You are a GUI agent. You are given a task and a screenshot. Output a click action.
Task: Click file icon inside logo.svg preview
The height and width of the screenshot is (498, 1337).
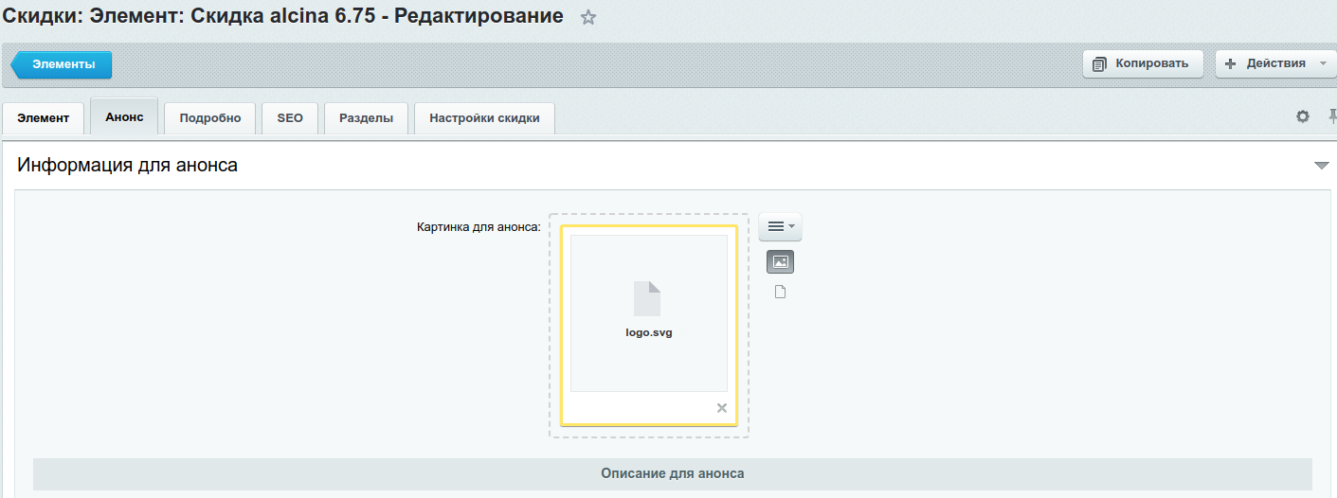[647, 298]
